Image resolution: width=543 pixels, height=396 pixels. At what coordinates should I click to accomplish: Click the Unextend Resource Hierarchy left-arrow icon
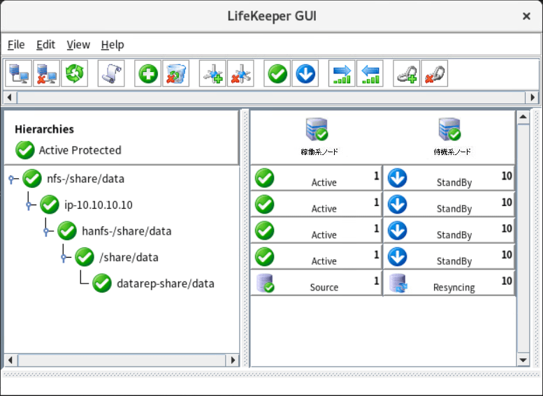(370, 73)
